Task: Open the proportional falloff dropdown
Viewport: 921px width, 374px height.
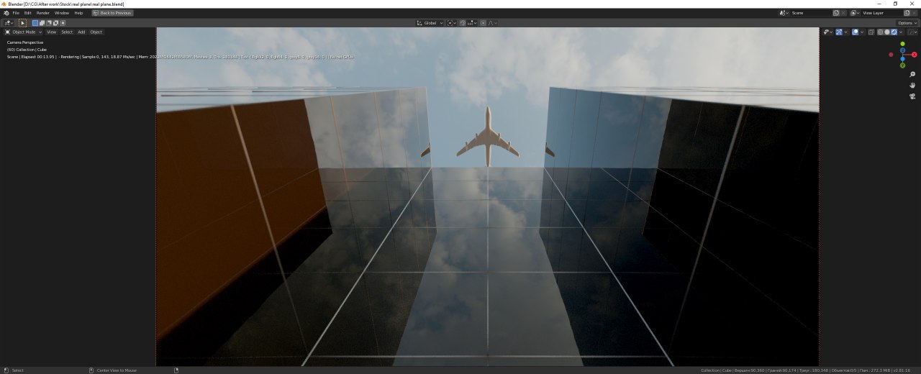Action: 492,23
